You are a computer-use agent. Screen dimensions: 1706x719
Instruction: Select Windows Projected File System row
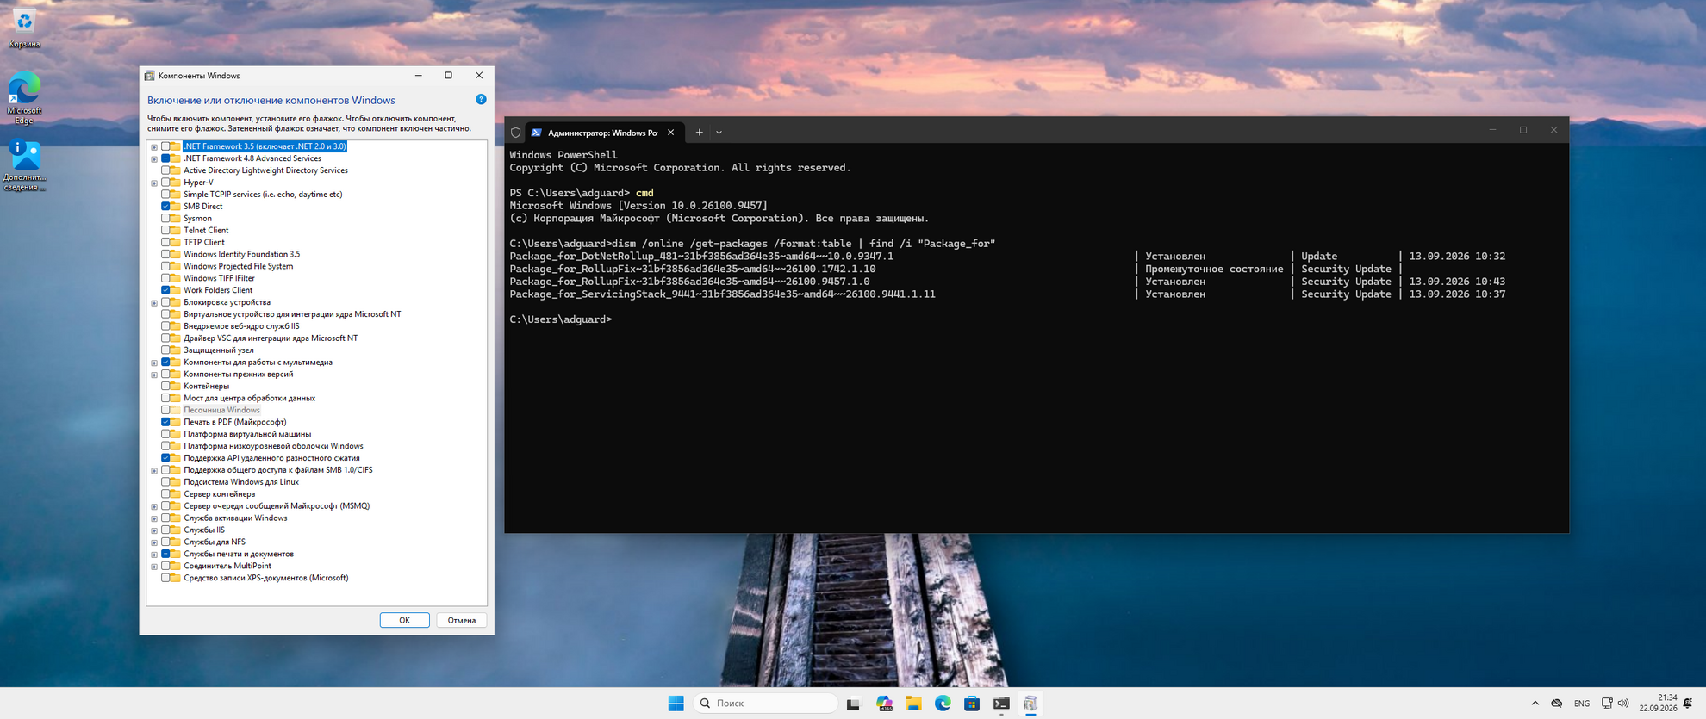[x=238, y=267]
